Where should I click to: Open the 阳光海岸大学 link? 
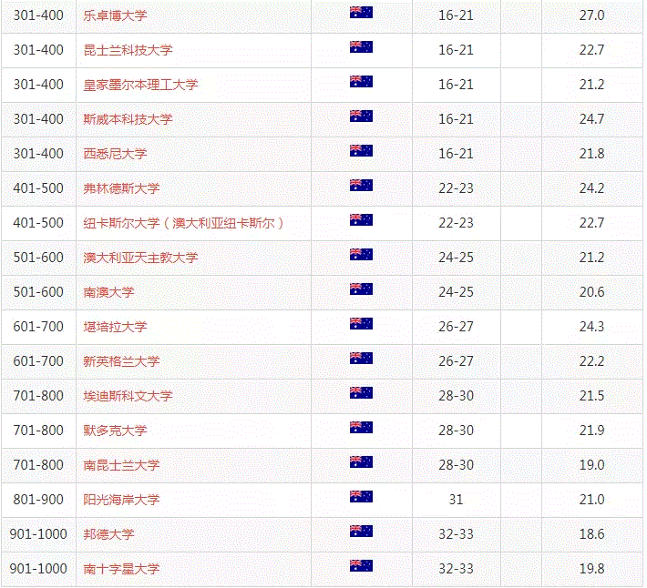tap(122, 501)
